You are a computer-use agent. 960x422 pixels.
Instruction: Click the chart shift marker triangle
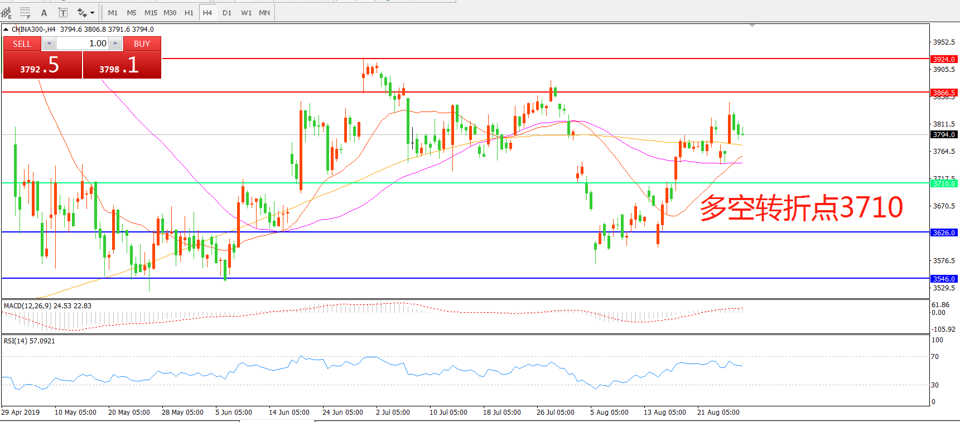(x=752, y=26)
